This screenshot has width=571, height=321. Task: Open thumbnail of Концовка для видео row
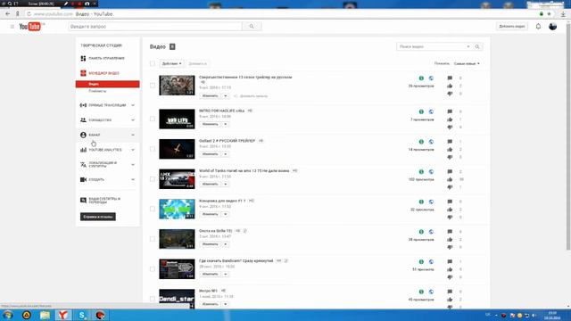pos(177,209)
